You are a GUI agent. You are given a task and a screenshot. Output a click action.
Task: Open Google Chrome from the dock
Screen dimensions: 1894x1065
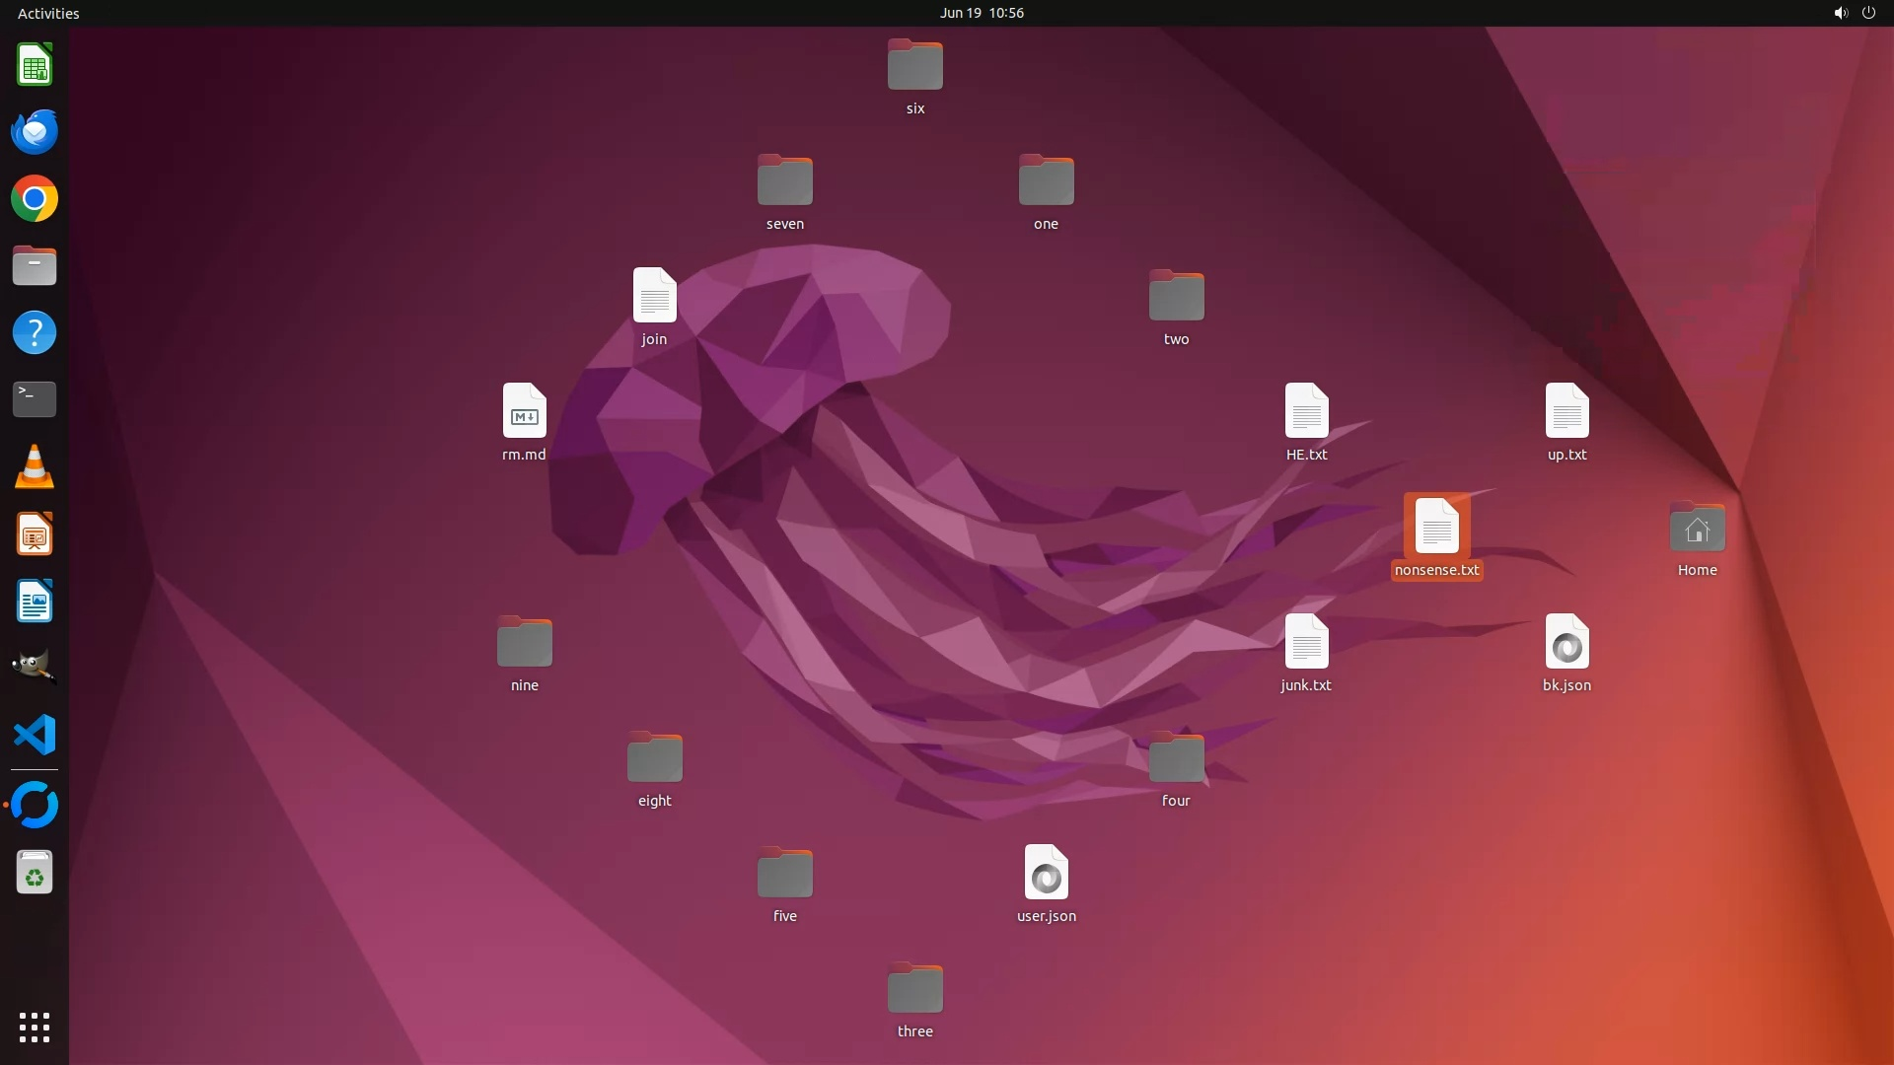(35, 199)
